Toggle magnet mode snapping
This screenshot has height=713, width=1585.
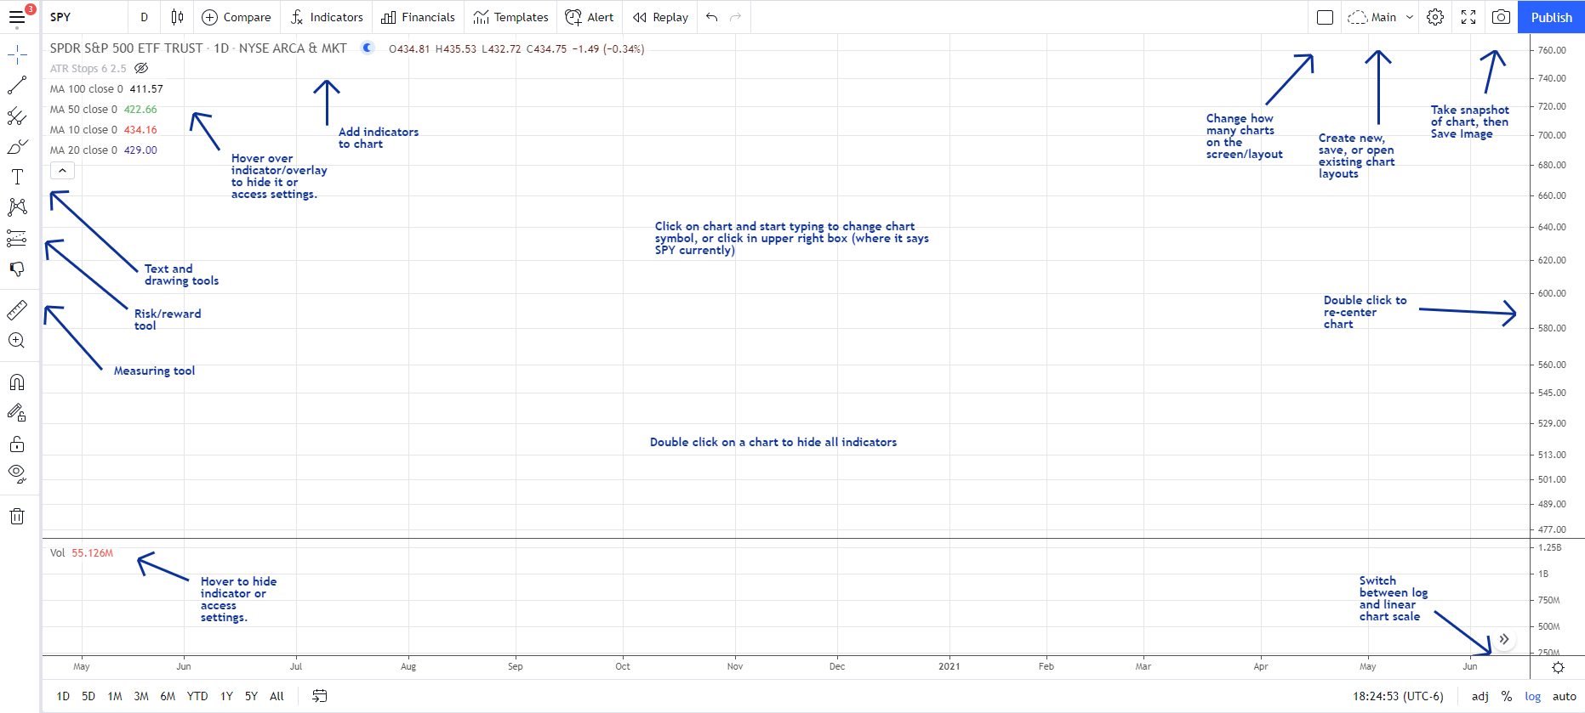[x=17, y=382]
